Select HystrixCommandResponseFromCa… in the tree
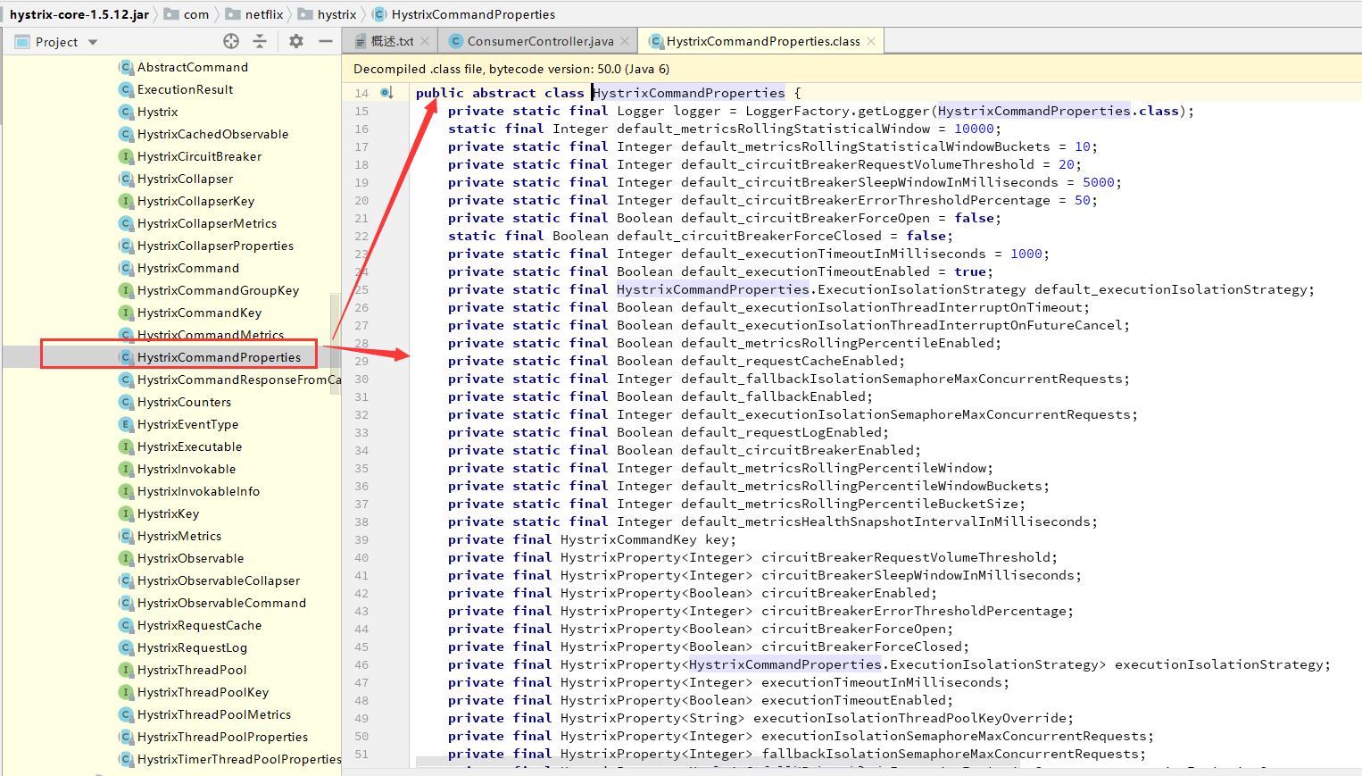This screenshot has width=1362, height=776. [x=239, y=380]
